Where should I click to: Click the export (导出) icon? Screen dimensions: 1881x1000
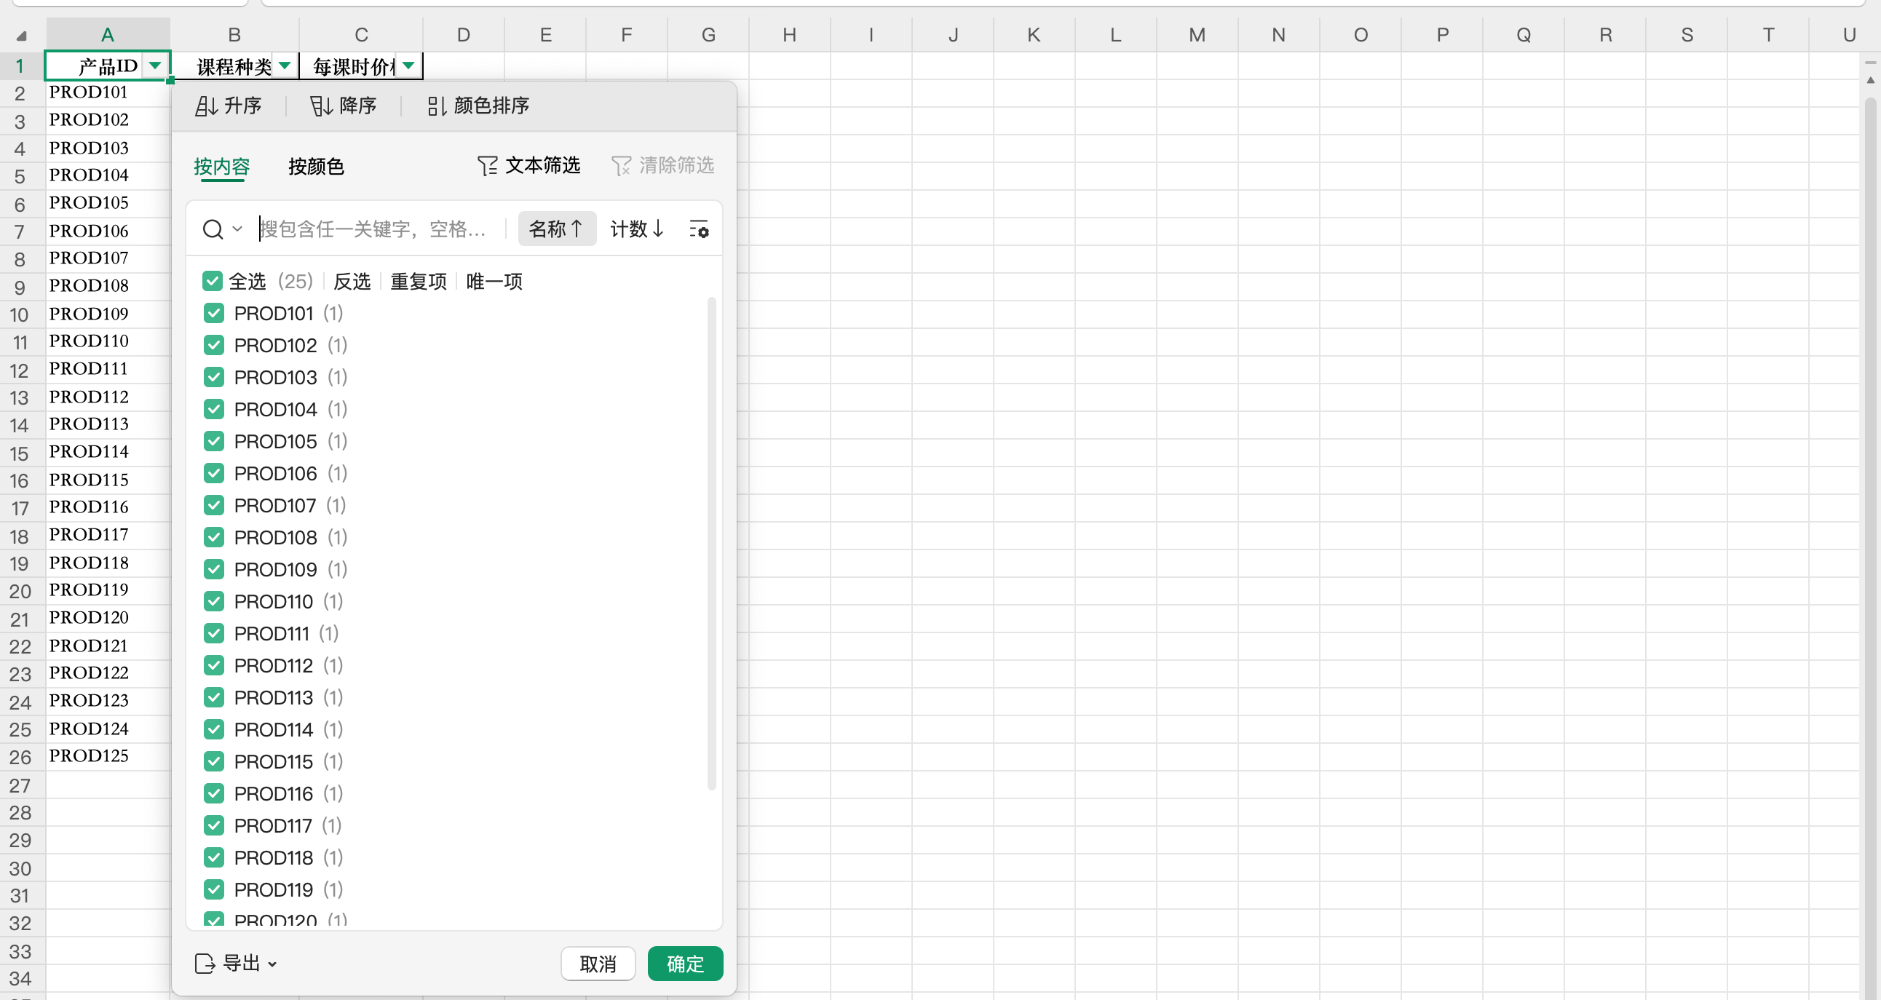(205, 964)
